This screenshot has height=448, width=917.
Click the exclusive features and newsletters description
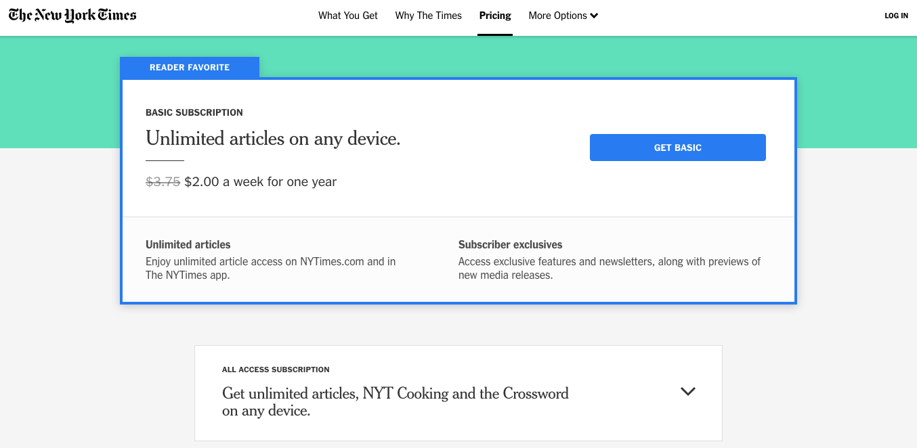610,268
